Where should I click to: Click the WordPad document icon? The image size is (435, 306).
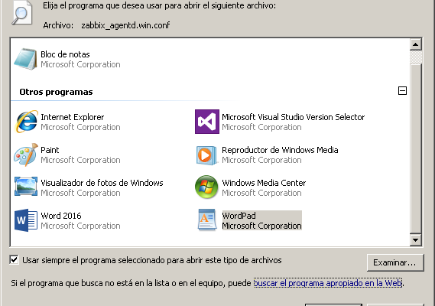pyautogui.click(x=207, y=220)
